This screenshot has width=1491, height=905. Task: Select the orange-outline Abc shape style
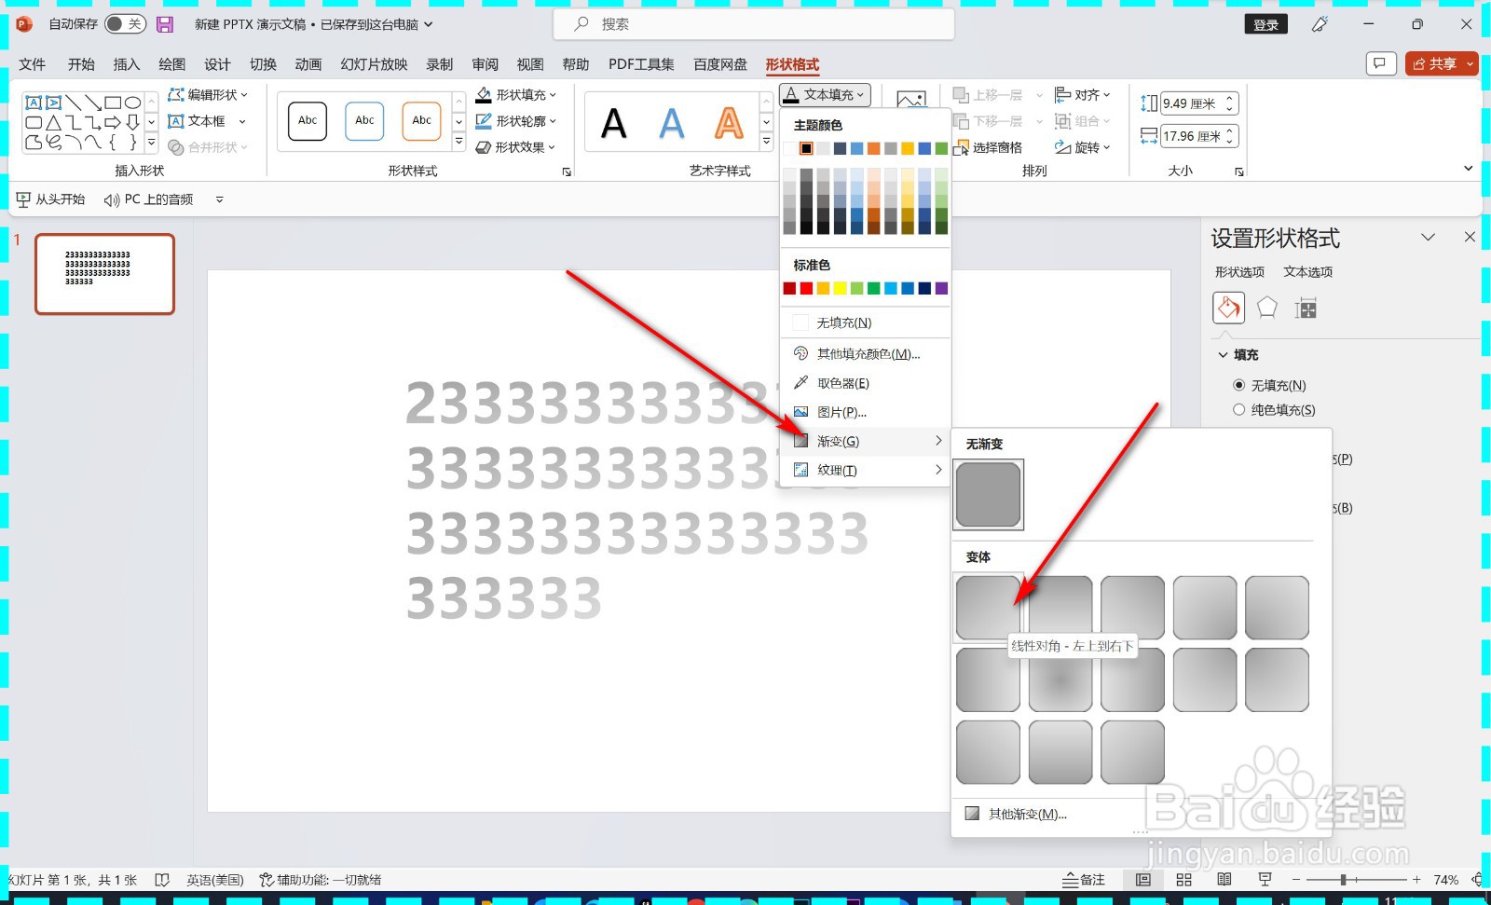[421, 121]
